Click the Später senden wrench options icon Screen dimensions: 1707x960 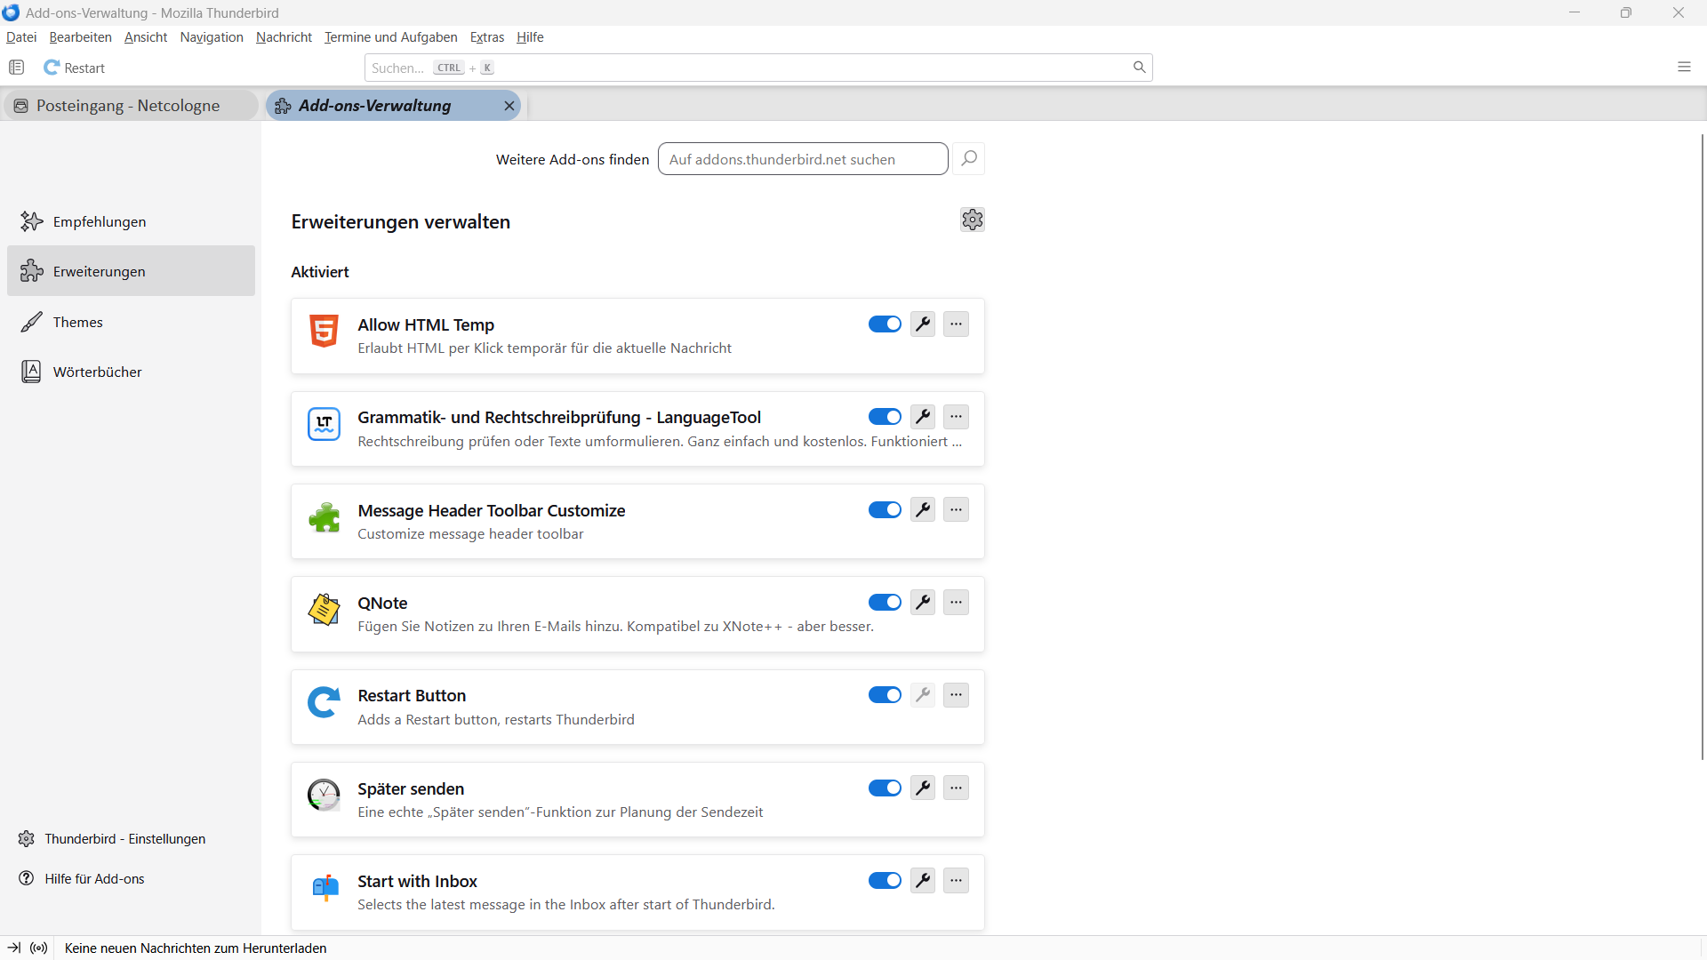tap(923, 788)
